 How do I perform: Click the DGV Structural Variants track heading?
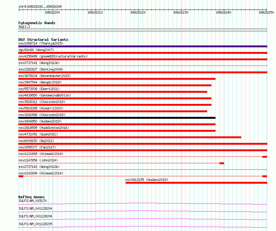click(x=43, y=40)
